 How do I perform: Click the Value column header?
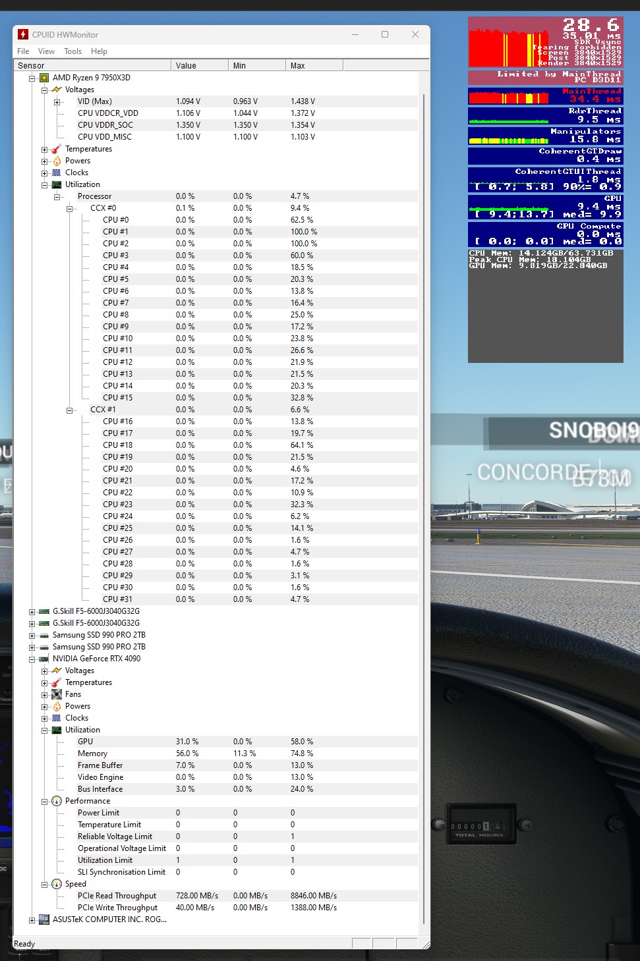(x=200, y=66)
